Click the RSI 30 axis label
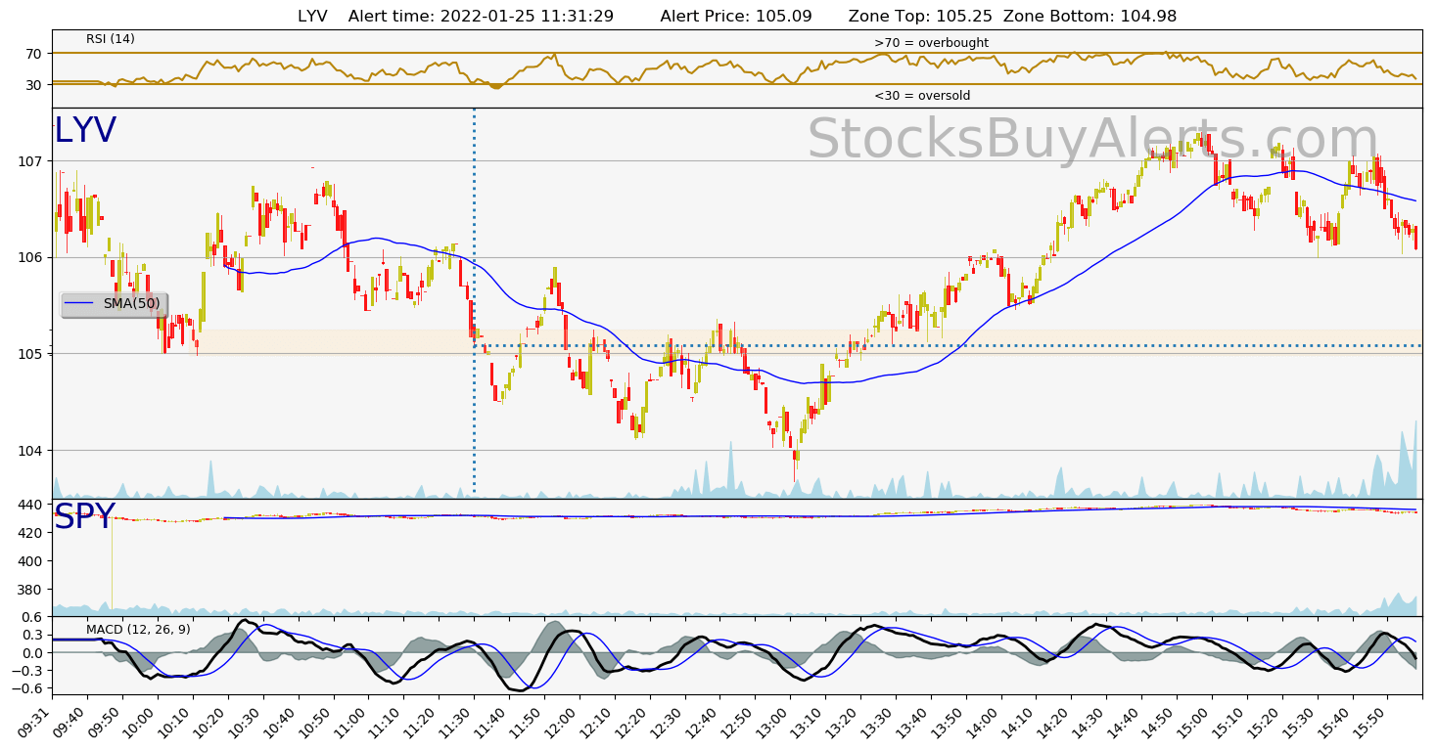The width and height of the screenshot is (1437, 751). click(x=35, y=85)
